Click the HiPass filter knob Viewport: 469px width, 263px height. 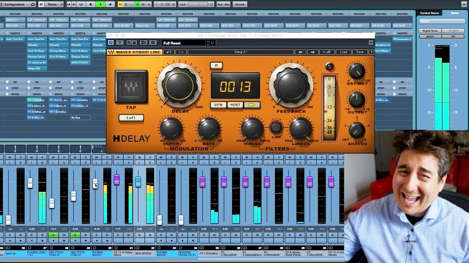251,129
